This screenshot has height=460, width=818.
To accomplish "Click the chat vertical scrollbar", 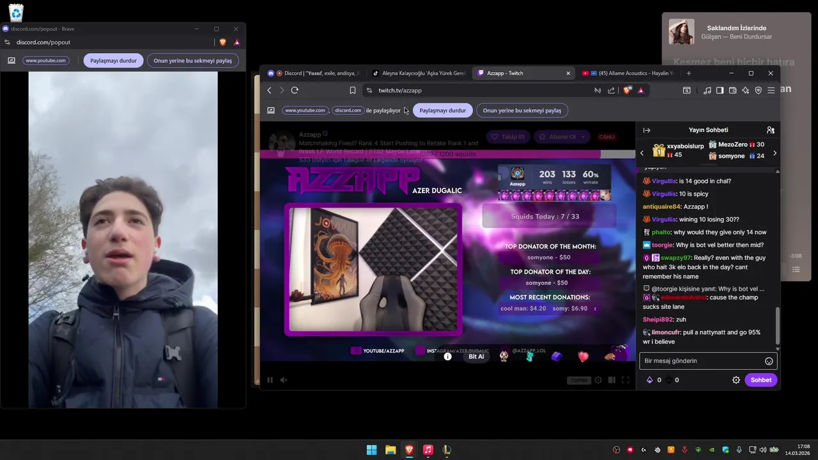I will [777, 326].
